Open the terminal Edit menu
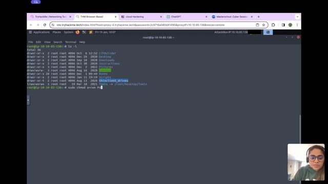This screenshot has width=328, height=184. click(38, 42)
